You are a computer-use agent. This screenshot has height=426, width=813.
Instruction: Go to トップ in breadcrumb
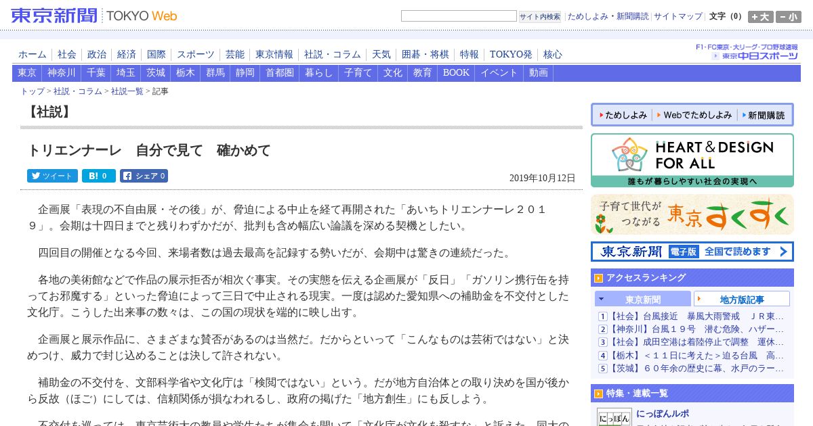(33, 91)
